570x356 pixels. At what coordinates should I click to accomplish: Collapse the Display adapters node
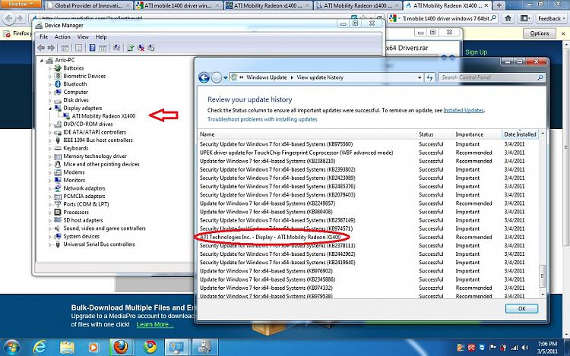pos(50,108)
